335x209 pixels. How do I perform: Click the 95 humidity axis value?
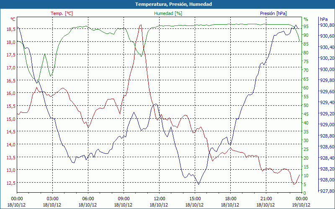[x=306, y=26]
